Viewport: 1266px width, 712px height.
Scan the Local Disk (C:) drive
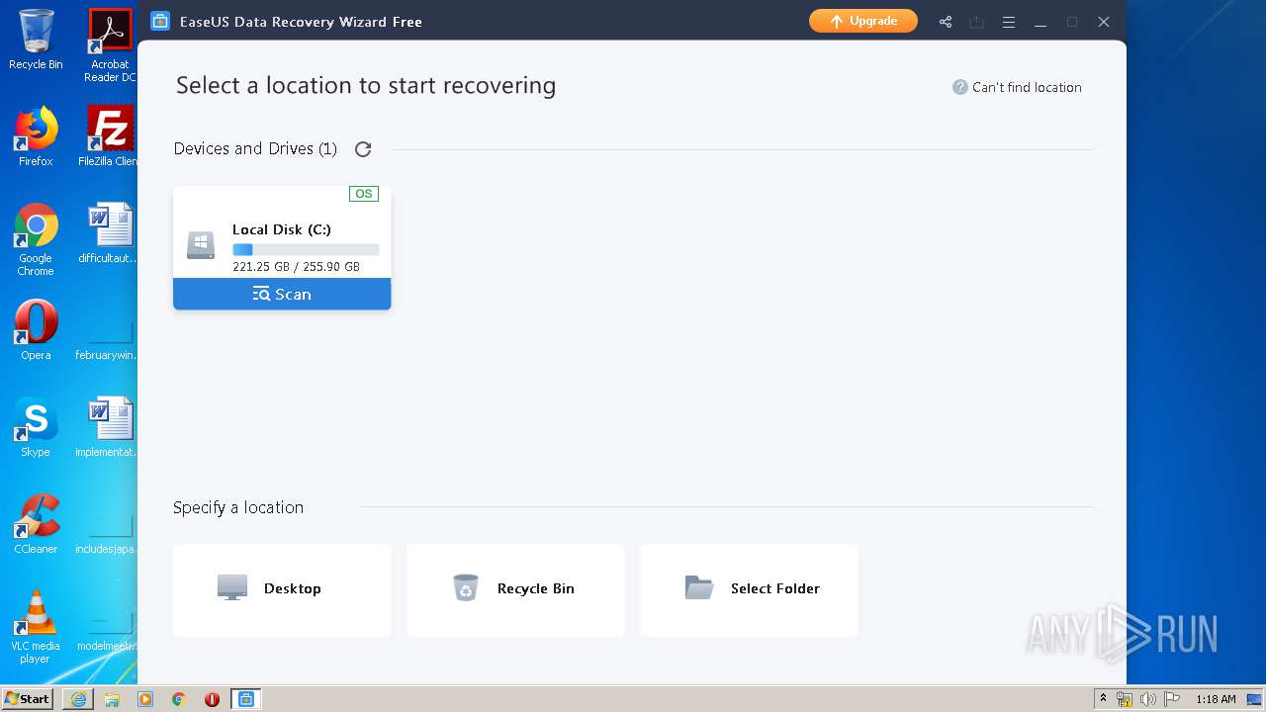pyautogui.click(x=282, y=294)
